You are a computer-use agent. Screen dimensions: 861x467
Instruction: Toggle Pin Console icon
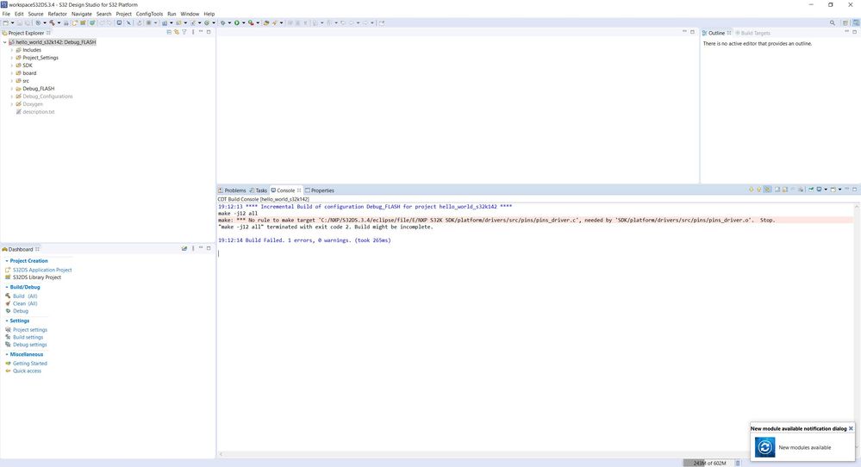click(x=811, y=190)
